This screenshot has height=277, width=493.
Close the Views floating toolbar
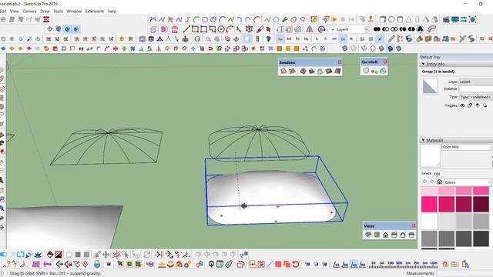pyautogui.click(x=414, y=225)
